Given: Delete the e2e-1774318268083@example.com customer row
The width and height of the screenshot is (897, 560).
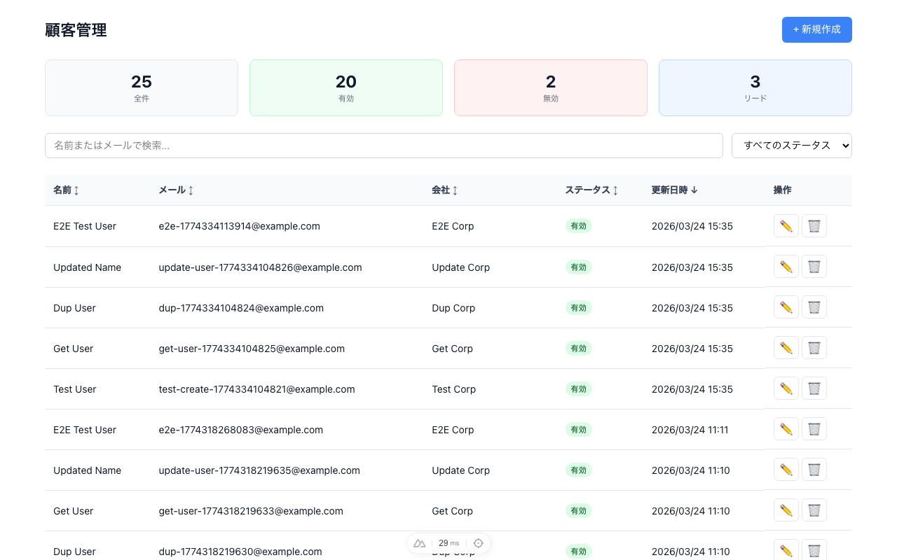Looking at the screenshot, I should click(814, 429).
